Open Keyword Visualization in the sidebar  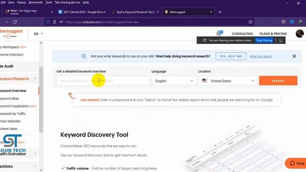coord(14,106)
